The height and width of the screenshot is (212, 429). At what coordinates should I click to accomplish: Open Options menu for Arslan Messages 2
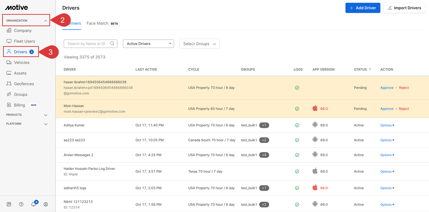tap(387, 155)
